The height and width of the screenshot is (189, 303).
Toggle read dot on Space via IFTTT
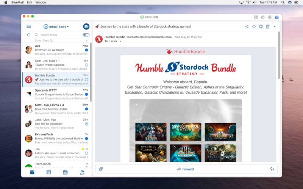pyautogui.click(x=87, y=94)
